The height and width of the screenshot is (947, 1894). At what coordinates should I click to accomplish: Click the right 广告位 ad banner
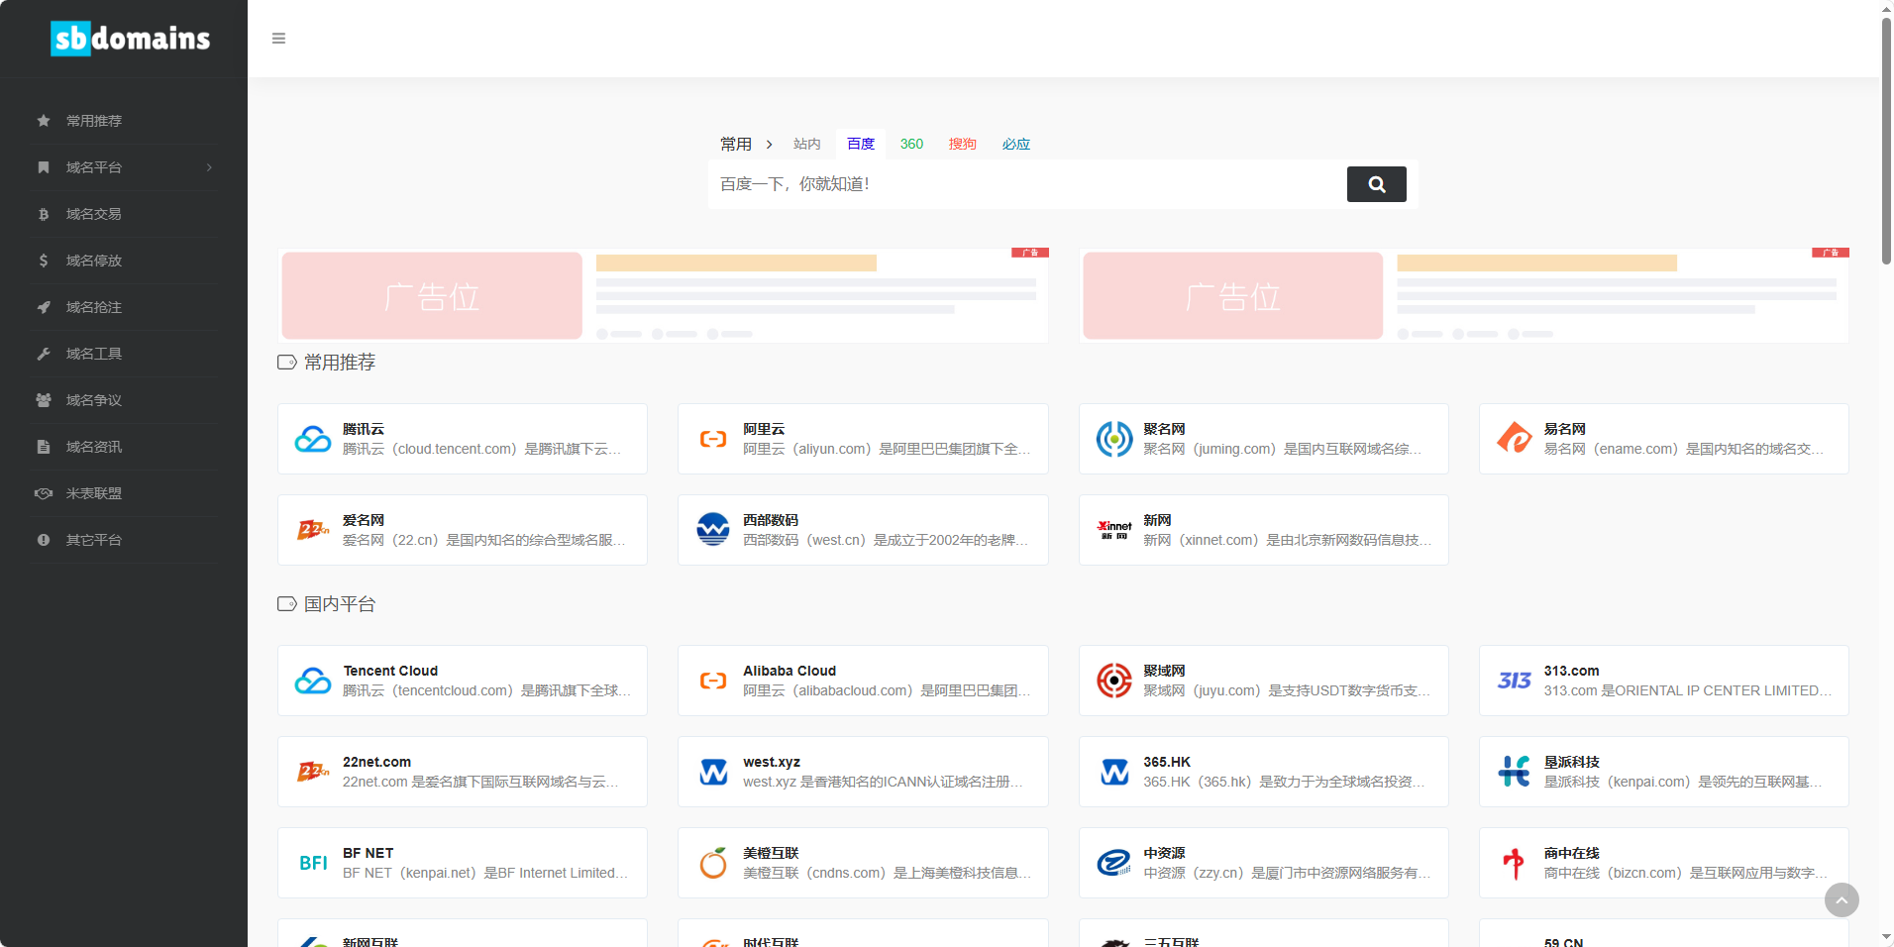[1464, 295]
